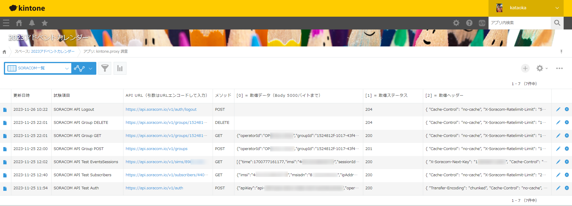Add a new record with plus icon
This screenshot has height=206, width=572.
click(x=525, y=68)
